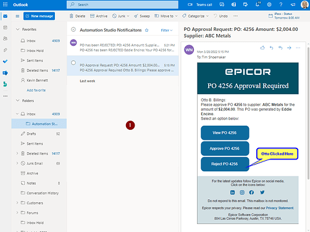The height and width of the screenshot is (232, 310).
Task: Open Epicor's Twitter icon in footer
Action: pos(262,192)
